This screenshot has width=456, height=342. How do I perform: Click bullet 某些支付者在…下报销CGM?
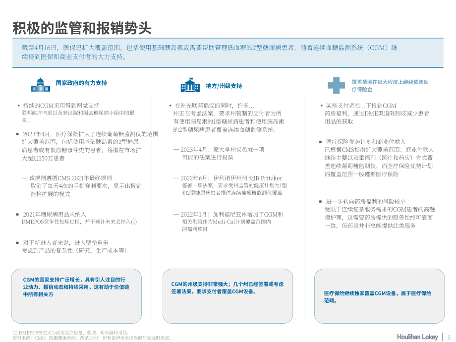point(361,105)
